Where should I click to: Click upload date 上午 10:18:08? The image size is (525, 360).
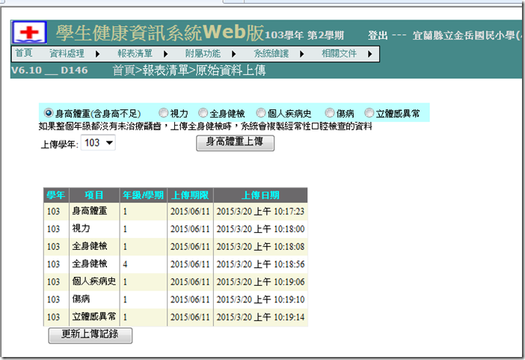pos(260,247)
